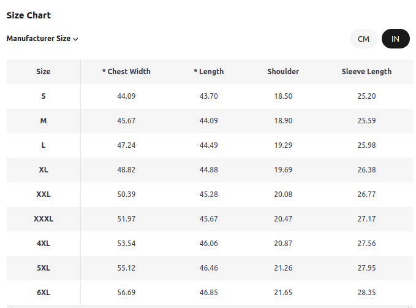Select the XXXL size row label
The height and width of the screenshot is (308, 416).
(x=43, y=218)
